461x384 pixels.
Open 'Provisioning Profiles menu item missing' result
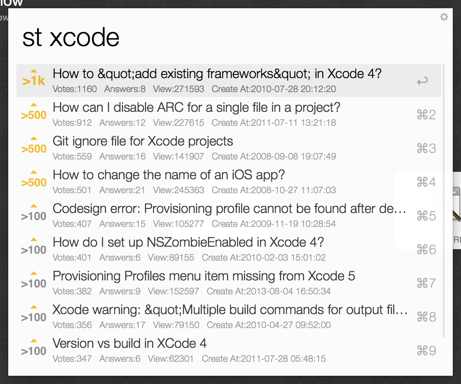tap(229, 283)
